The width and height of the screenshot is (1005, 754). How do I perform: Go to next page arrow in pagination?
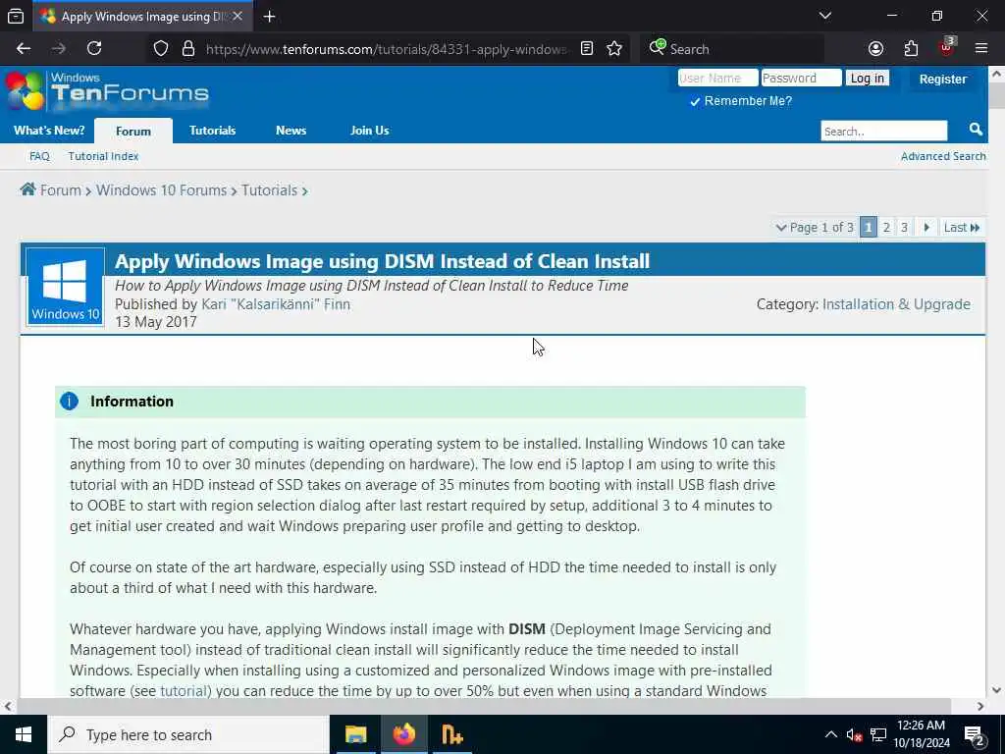pos(926,227)
